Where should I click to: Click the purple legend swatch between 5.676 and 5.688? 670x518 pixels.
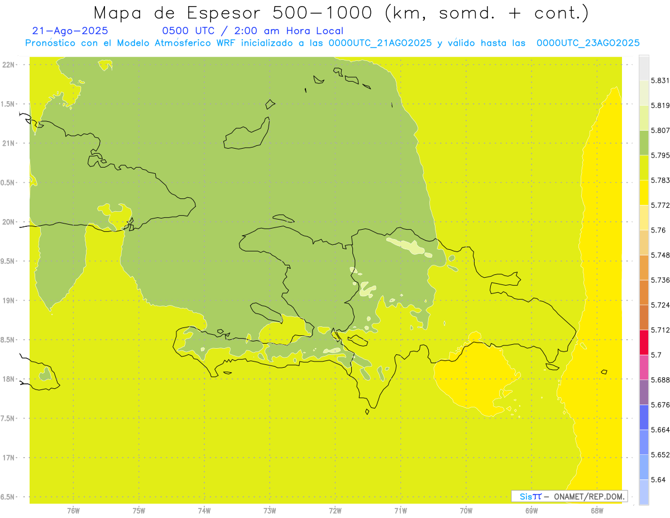click(644, 392)
